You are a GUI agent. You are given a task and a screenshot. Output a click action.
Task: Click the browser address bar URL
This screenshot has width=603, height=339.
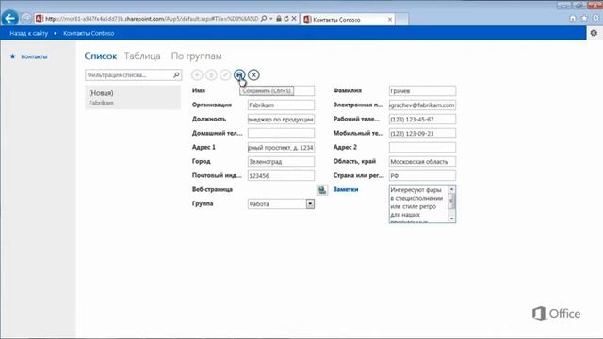152,19
